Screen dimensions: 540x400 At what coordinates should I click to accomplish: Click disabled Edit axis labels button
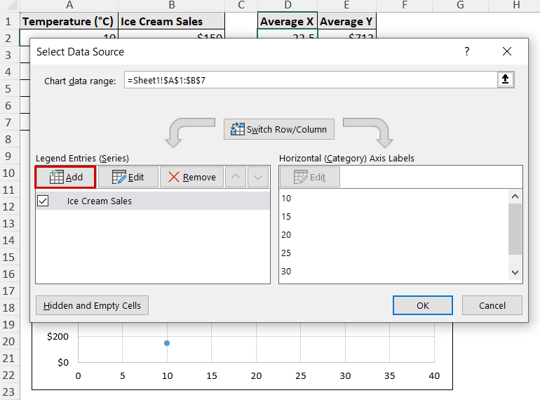click(309, 177)
